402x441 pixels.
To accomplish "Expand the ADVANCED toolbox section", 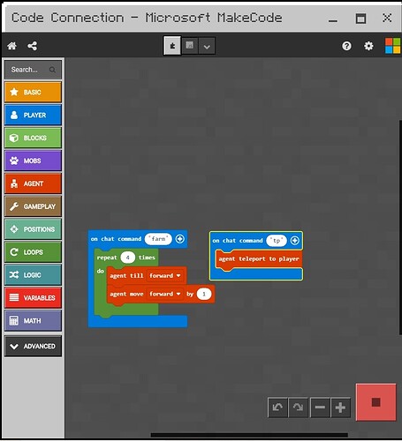I will point(33,346).
